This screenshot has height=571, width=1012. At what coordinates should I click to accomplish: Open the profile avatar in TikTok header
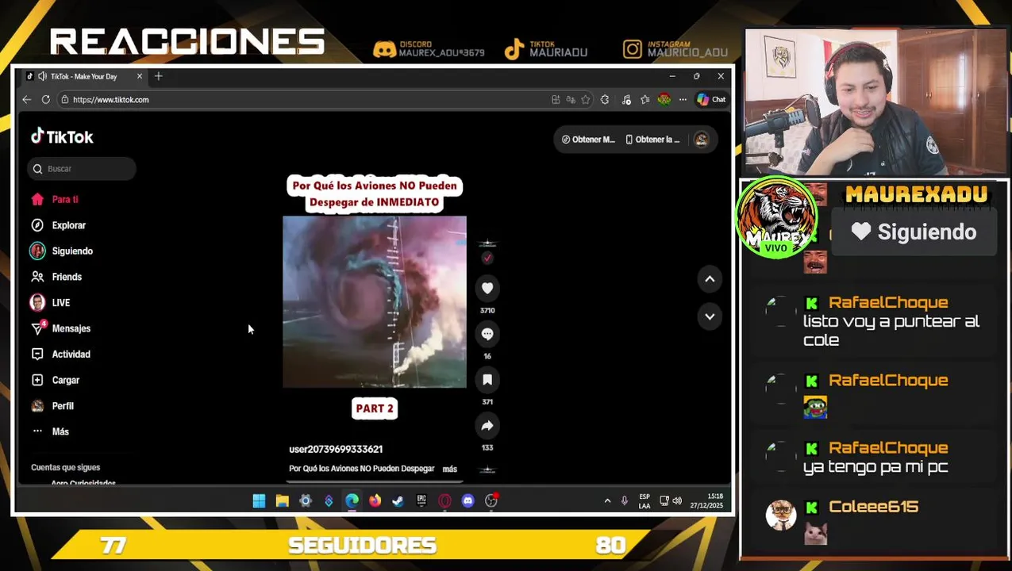pos(701,140)
